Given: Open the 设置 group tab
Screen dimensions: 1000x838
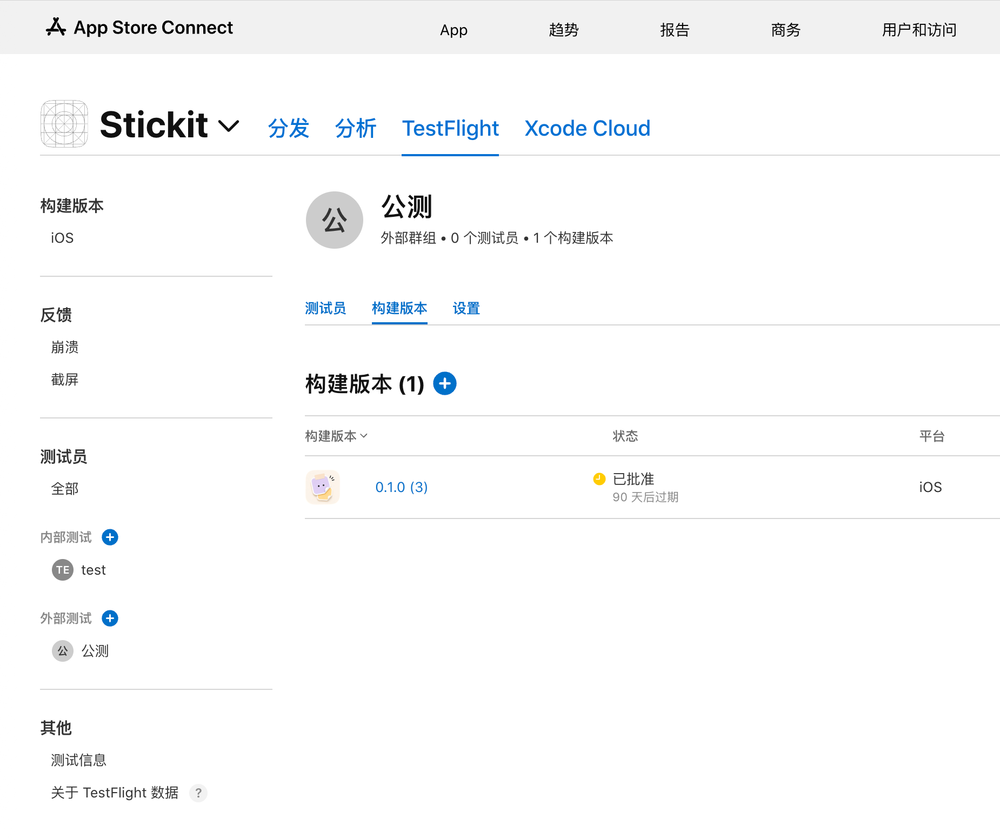Looking at the screenshot, I should point(466,308).
